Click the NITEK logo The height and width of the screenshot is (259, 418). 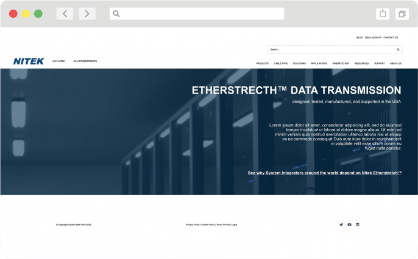coord(29,61)
